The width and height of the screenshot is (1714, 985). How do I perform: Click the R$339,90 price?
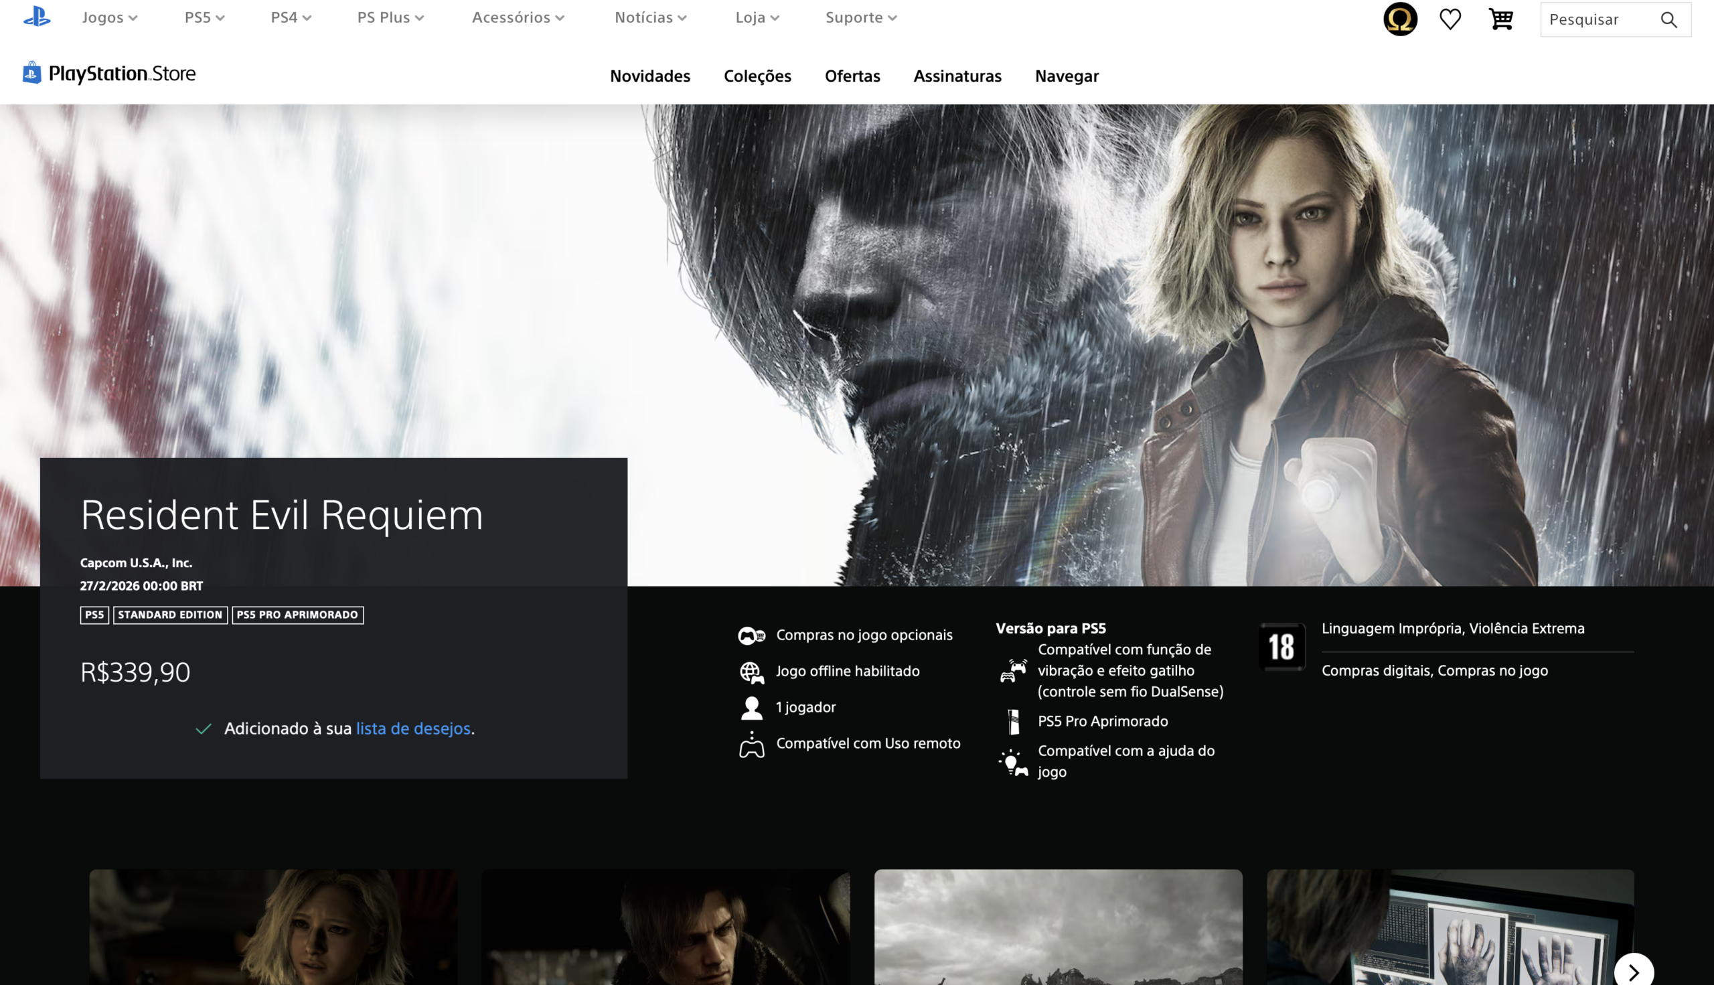(x=135, y=672)
